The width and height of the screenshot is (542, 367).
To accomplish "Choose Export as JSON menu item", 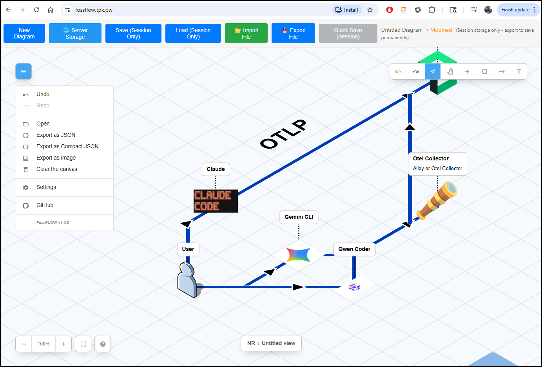I will point(56,135).
